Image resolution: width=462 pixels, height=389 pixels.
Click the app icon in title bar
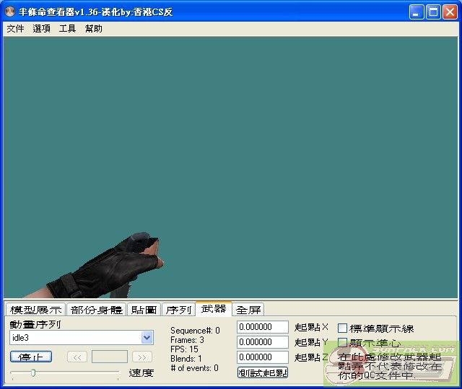(x=10, y=12)
